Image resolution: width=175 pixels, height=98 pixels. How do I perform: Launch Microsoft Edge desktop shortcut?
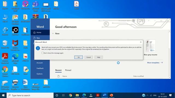click(x=15, y=59)
